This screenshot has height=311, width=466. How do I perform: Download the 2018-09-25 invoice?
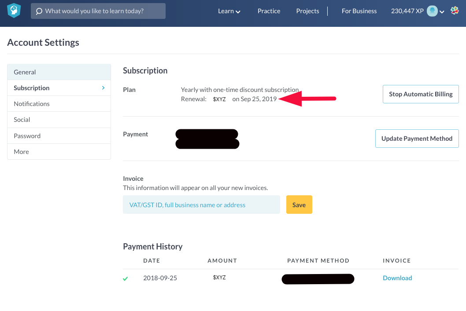(397, 278)
